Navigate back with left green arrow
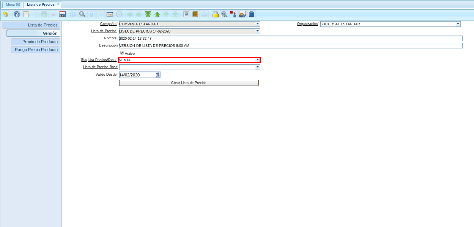 [130, 14]
